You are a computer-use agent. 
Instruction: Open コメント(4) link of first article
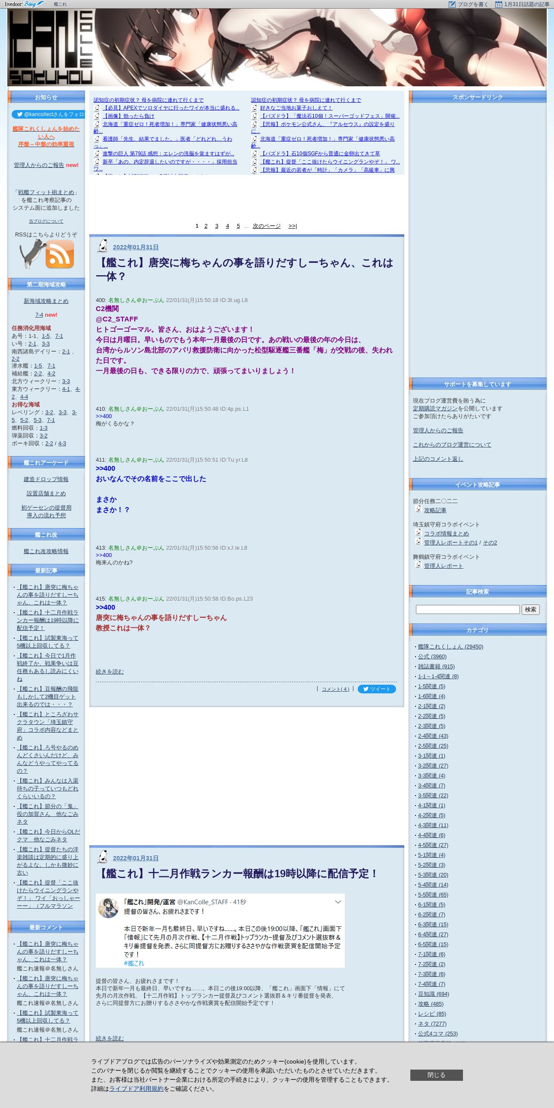(335, 689)
